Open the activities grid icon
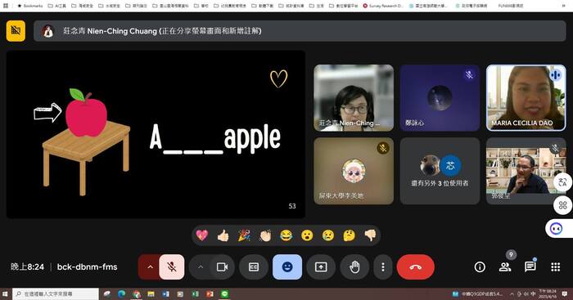 pyautogui.click(x=556, y=267)
